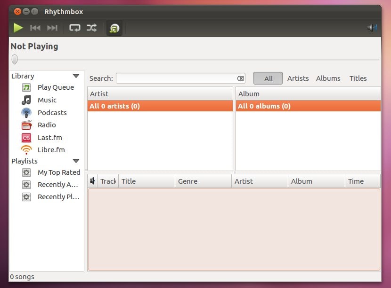Click the Last.fm icon

point(26,138)
